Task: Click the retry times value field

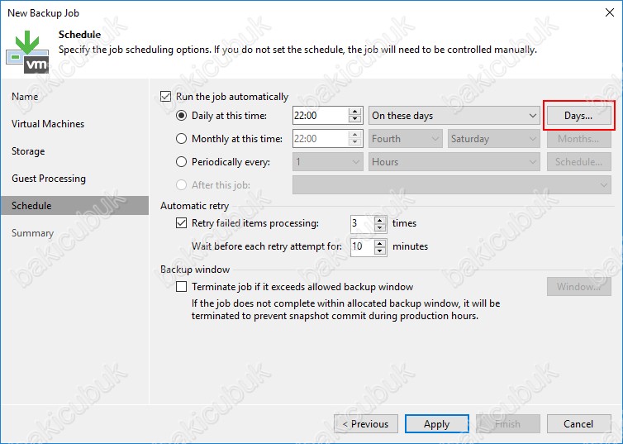Action: point(362,223)
